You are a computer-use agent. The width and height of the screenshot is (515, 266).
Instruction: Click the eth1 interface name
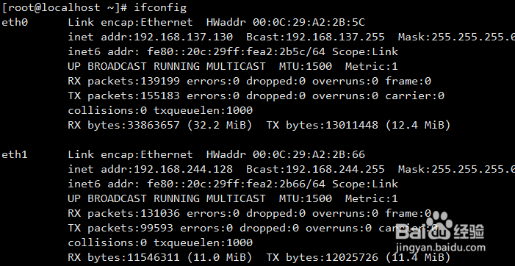pos(15,154)
